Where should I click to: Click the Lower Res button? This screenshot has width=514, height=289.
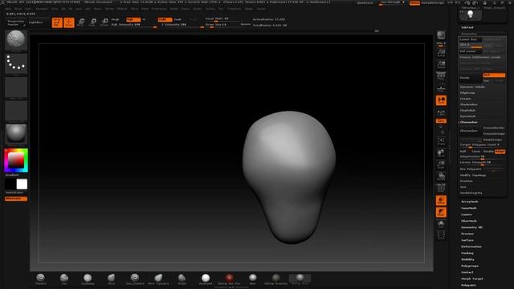(x=471, y=39)
